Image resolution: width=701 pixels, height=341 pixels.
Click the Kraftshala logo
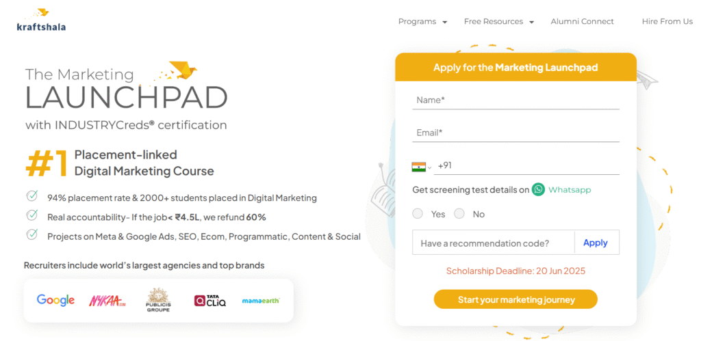coord(41,21)
